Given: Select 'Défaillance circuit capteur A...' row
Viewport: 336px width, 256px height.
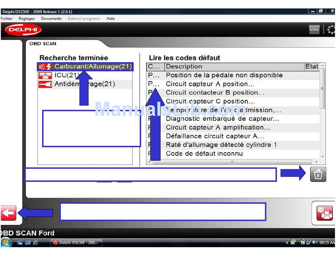Looking at the screenshot, I should pos(233,136).
